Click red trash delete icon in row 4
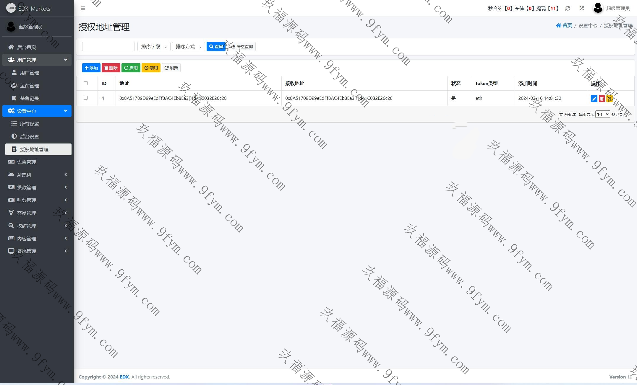The height and width of the screenshot is (385, 637). [602, 99]
